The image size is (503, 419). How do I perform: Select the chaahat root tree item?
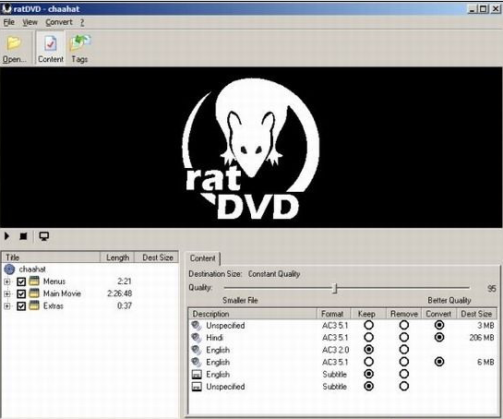(x=32, y=269)
